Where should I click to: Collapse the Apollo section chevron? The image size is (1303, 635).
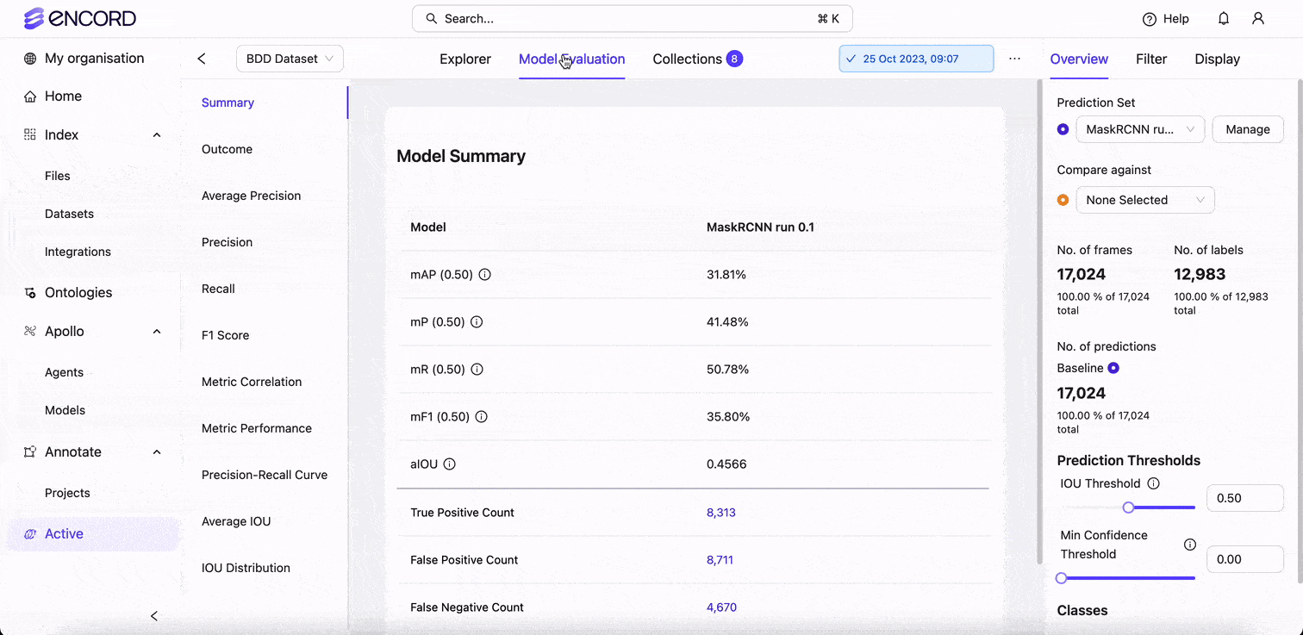pos(157,332)
